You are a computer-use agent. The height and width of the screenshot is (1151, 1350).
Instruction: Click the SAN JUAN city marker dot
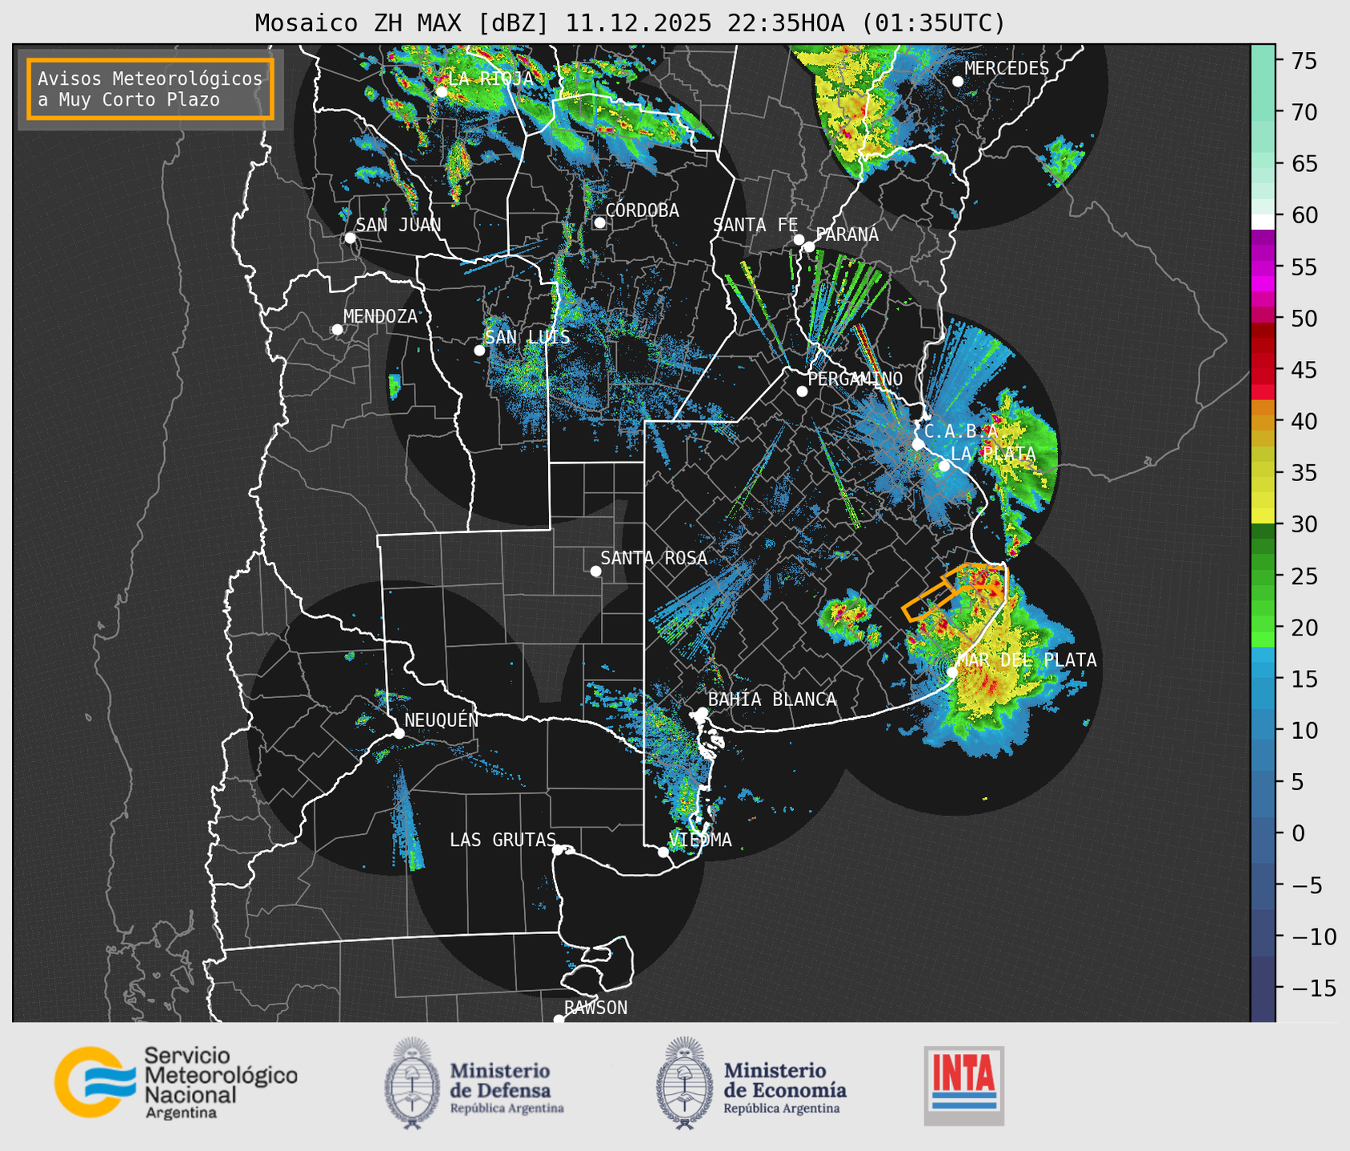[x=350, y=238]
